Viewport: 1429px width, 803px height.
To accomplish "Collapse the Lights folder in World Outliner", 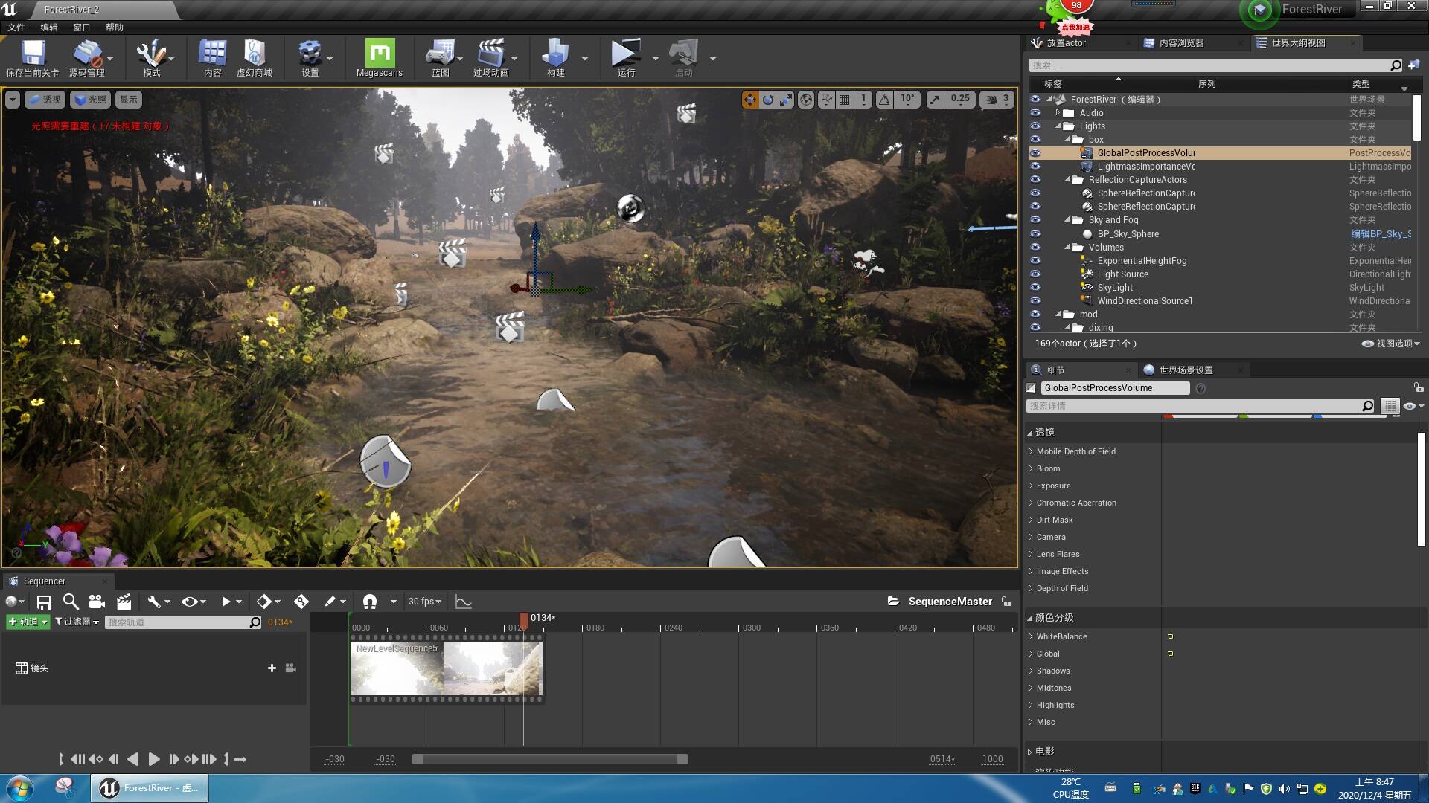I will (1058, 126).
